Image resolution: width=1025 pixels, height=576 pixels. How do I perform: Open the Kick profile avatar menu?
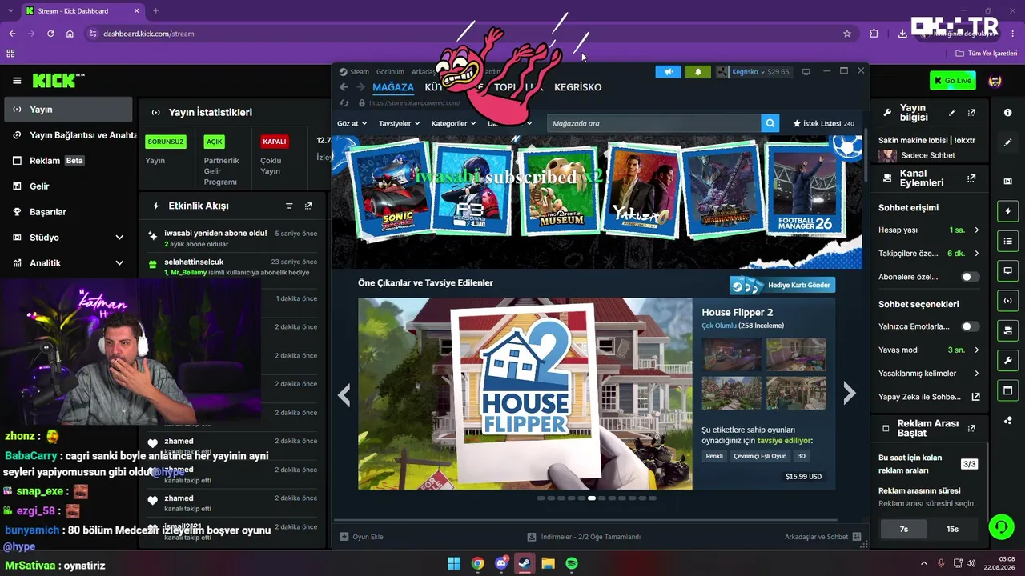[995, 81]
